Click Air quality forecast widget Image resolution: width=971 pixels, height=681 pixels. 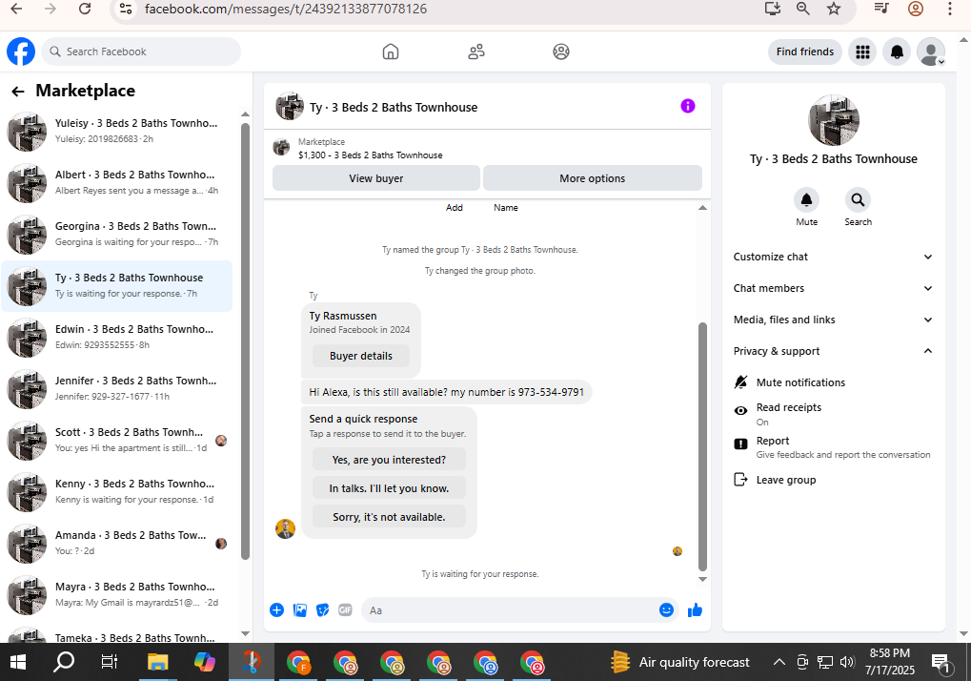click(680, 663)
